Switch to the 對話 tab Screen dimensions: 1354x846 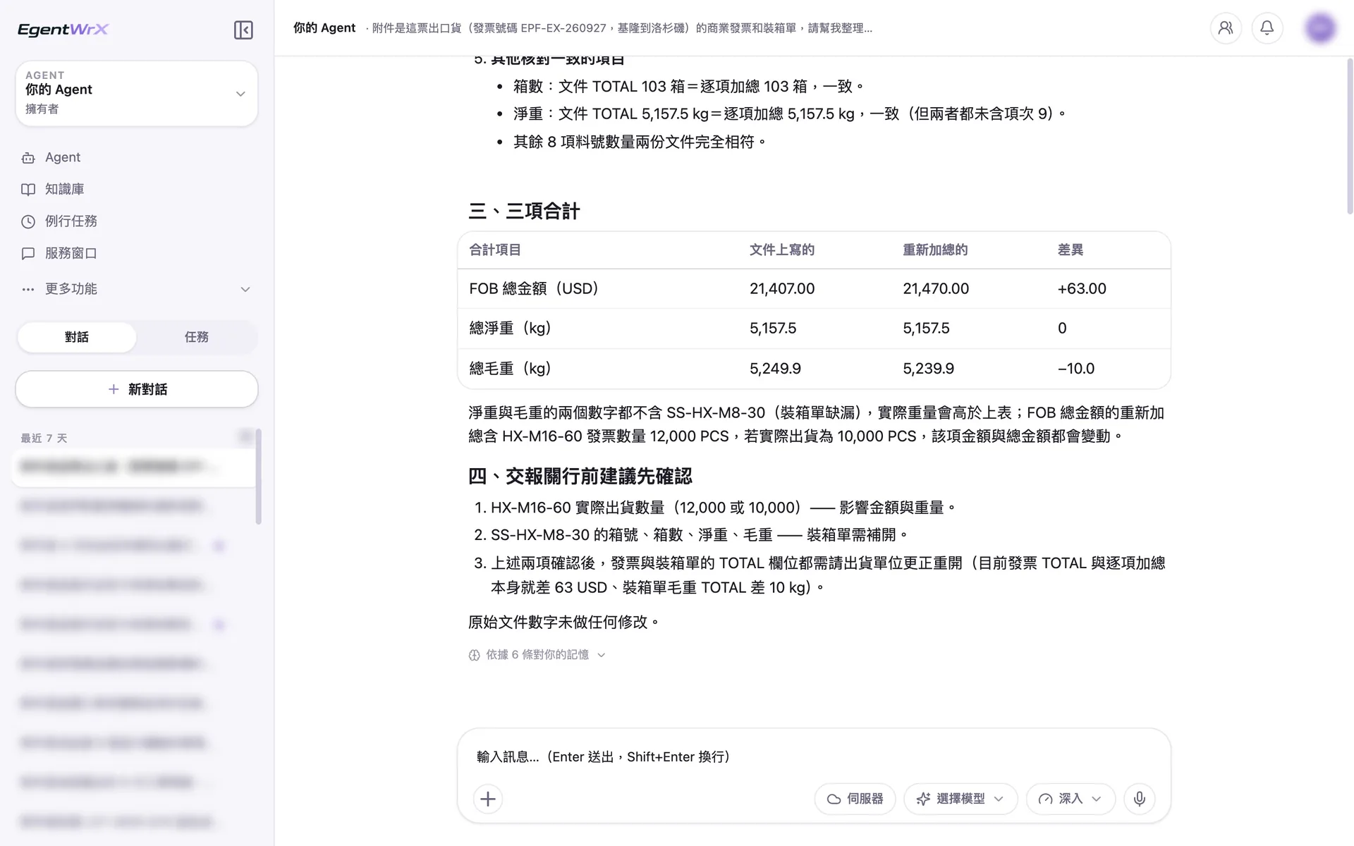[77, 337]
